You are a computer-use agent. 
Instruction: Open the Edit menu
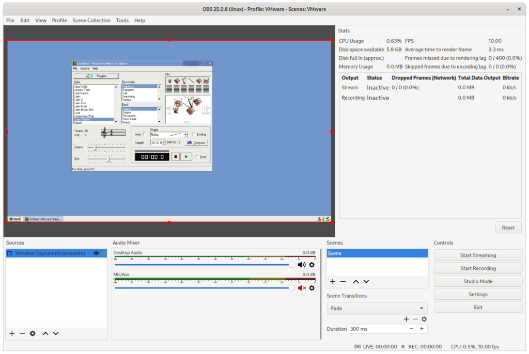25,20
